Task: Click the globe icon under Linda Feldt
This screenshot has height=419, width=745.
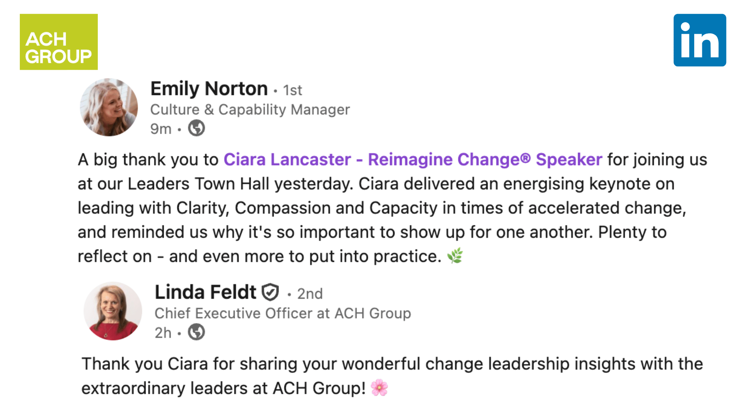Action: point(196,332)
